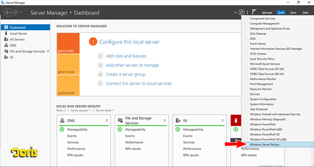Viewport: 314px width, 167px height.
Task: Click the File and Storage Services tile icon
Action: (120, 120)
